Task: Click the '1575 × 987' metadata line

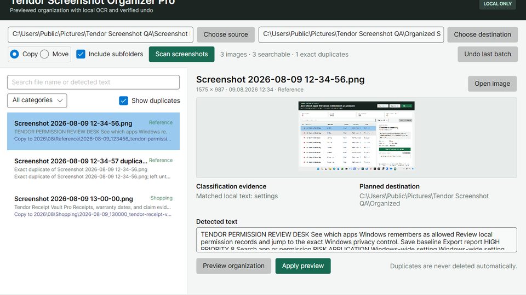Action: coord(250,90)
